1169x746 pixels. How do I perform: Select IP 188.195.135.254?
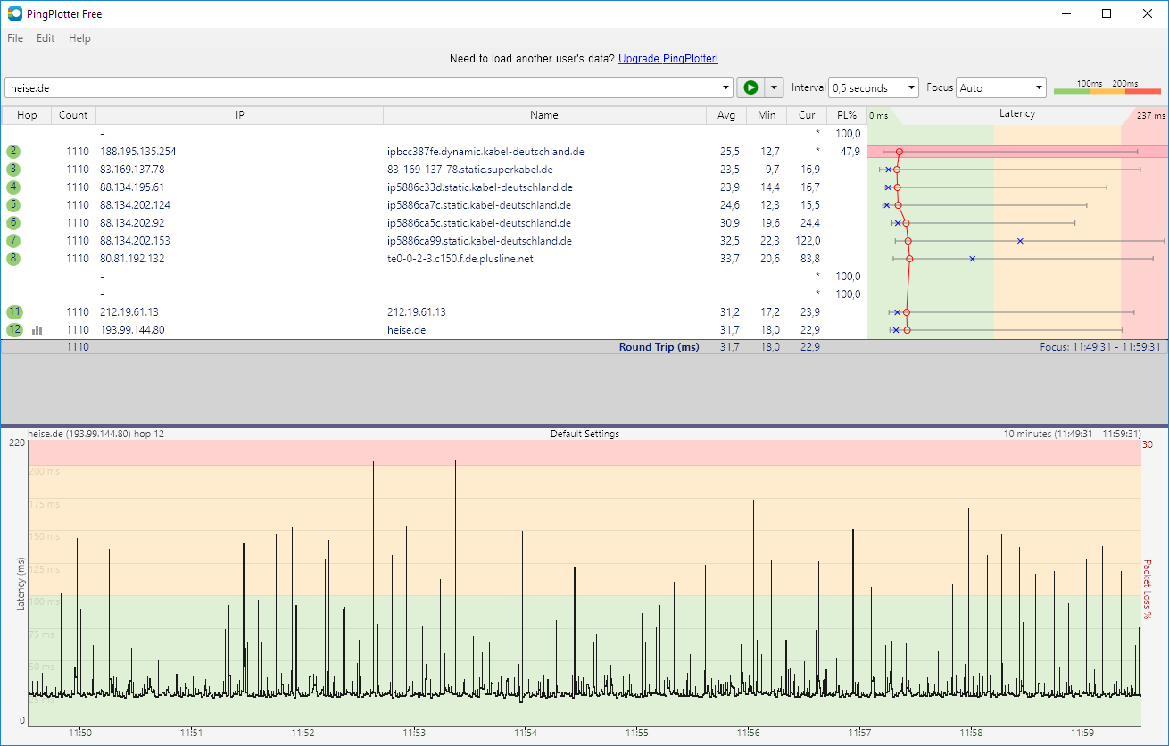click(138, 152)
